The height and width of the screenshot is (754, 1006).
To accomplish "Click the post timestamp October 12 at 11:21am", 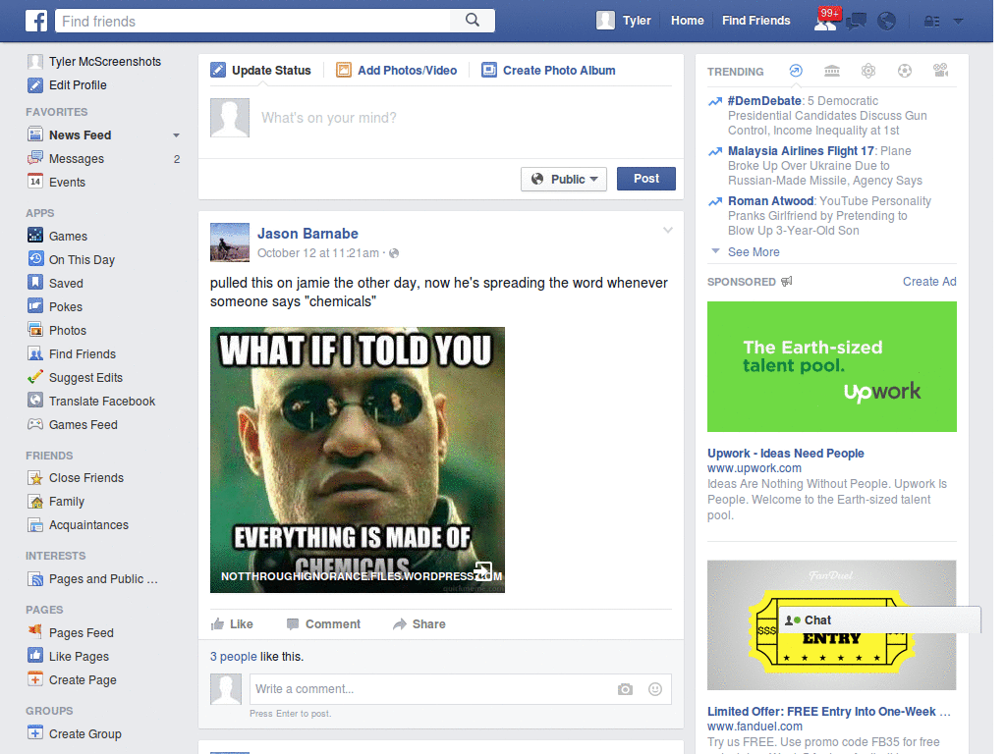I will (x=318, y=253).
